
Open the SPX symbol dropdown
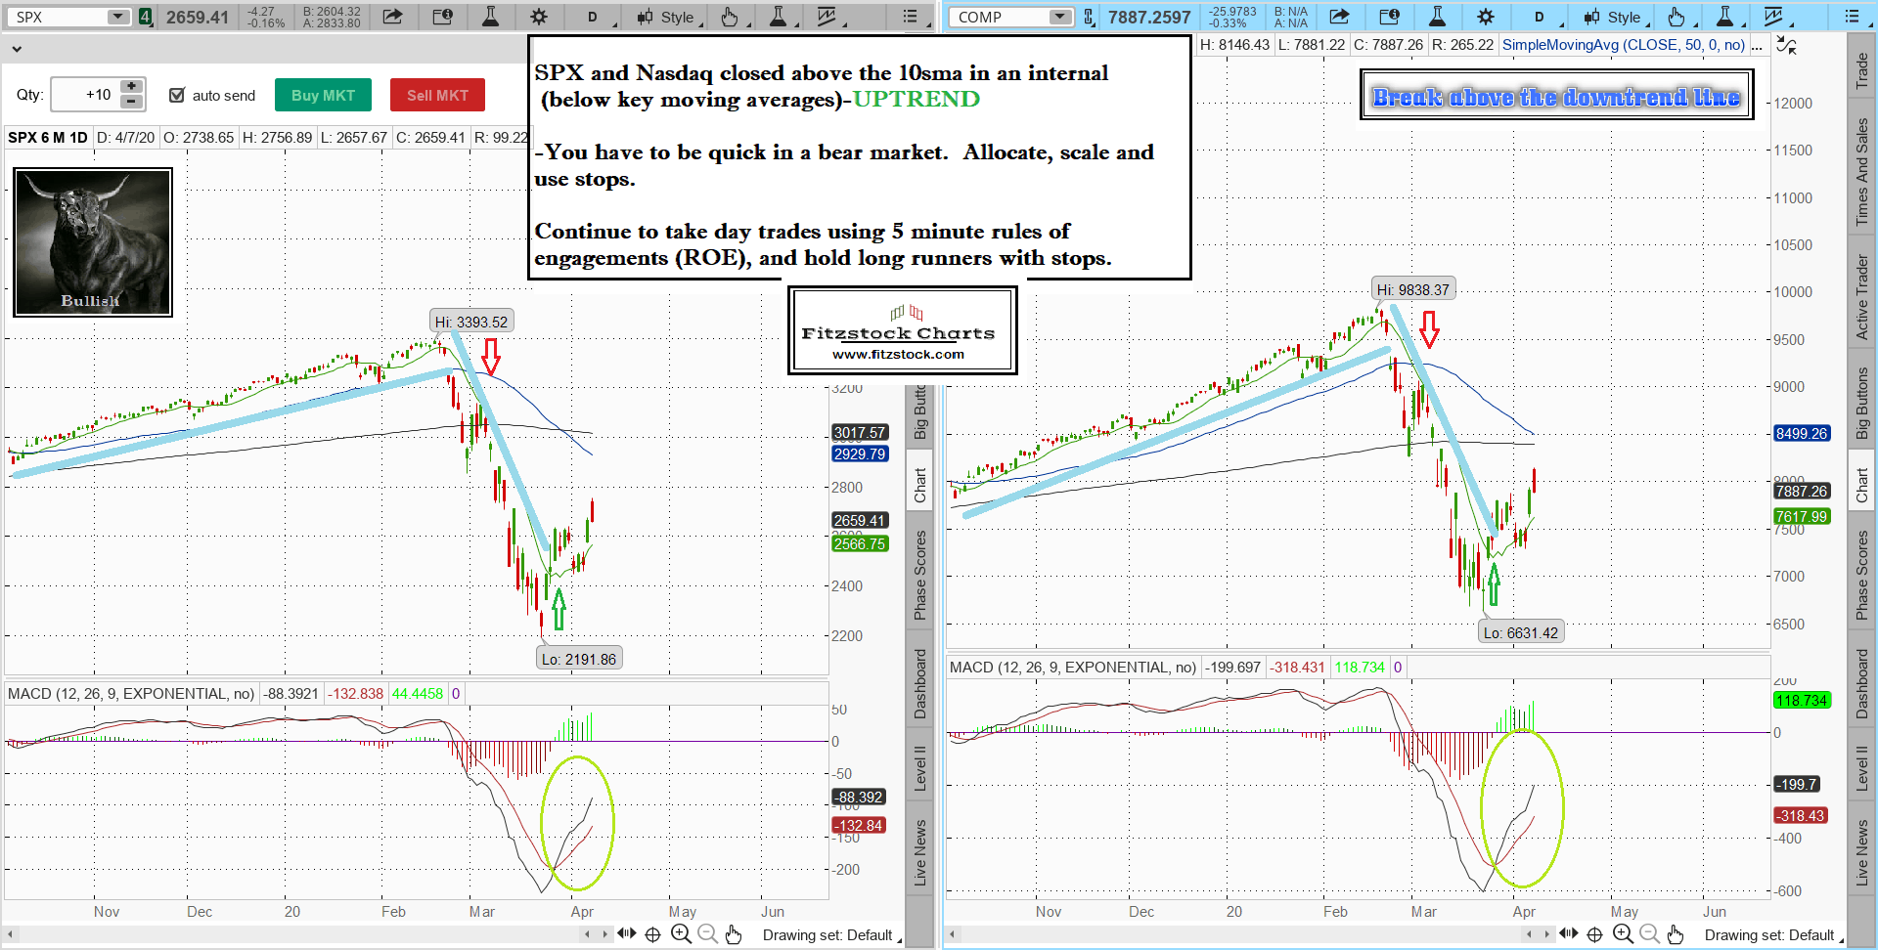(x=117, y=17)
